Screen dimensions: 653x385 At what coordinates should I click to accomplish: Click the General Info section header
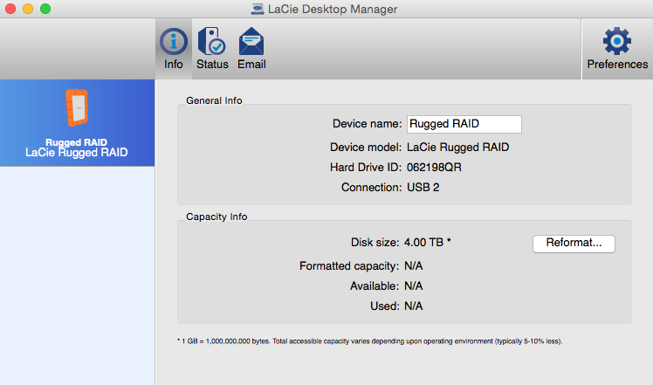(214, 100)
